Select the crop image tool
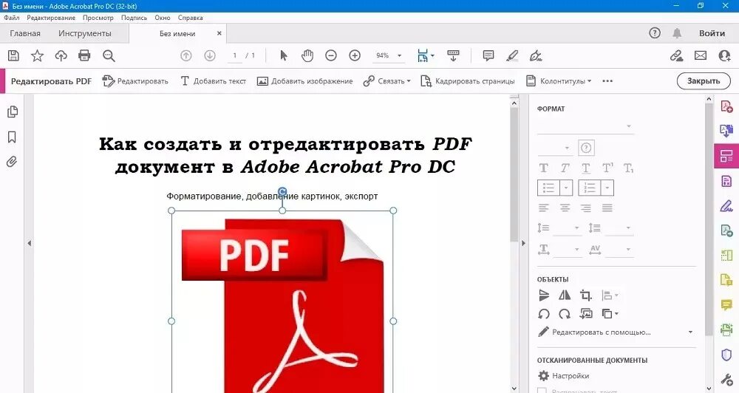 pos(586,295)
